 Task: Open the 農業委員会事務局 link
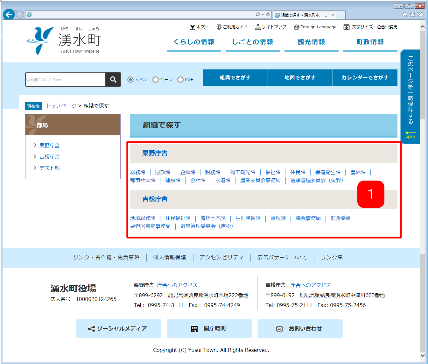click(x=261, y=180)
